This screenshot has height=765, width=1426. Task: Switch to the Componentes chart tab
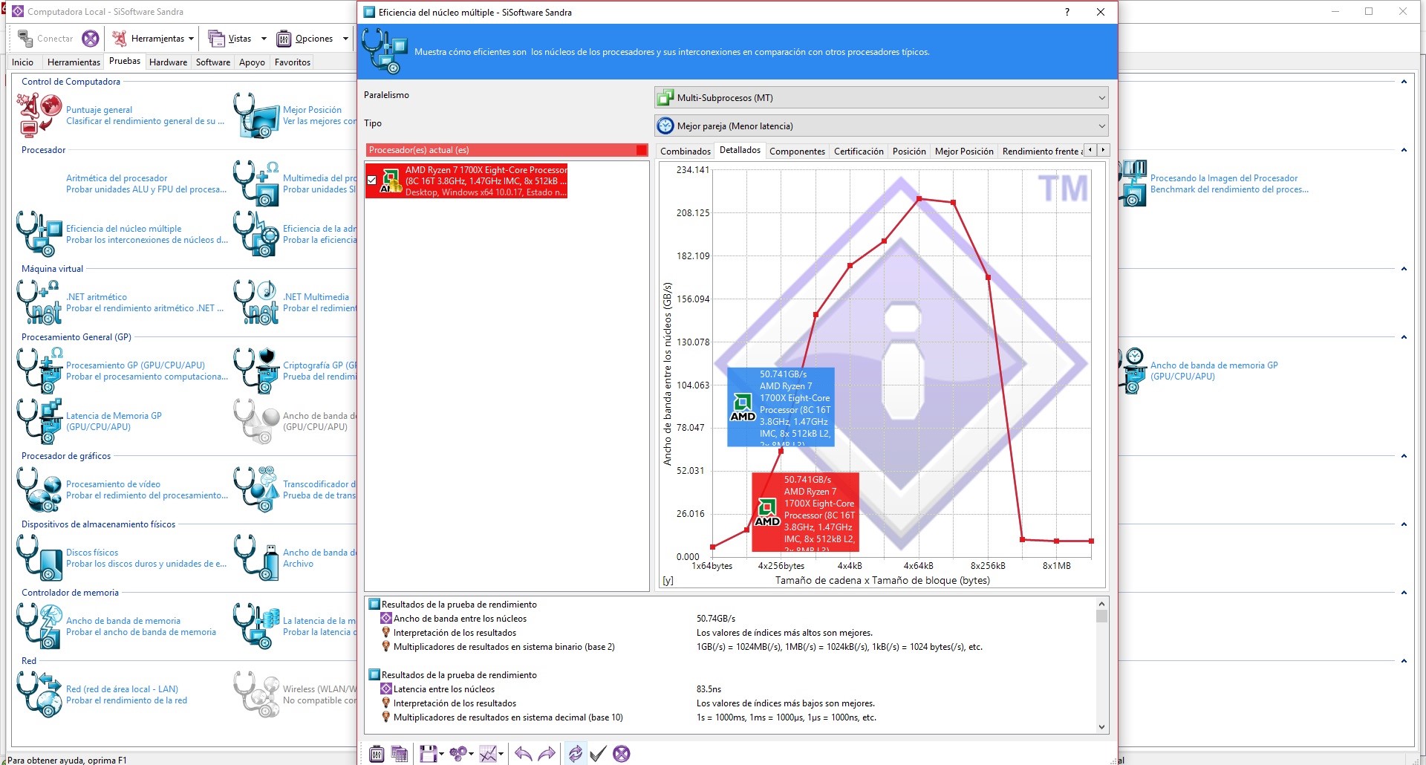click(x=797, y=151)
